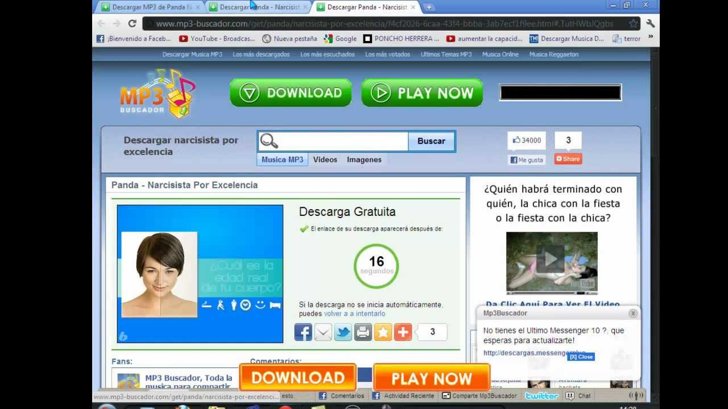Click the orange Share button
Image resolution: width=728 pixels, height=409 pixels.
(568, 159)
